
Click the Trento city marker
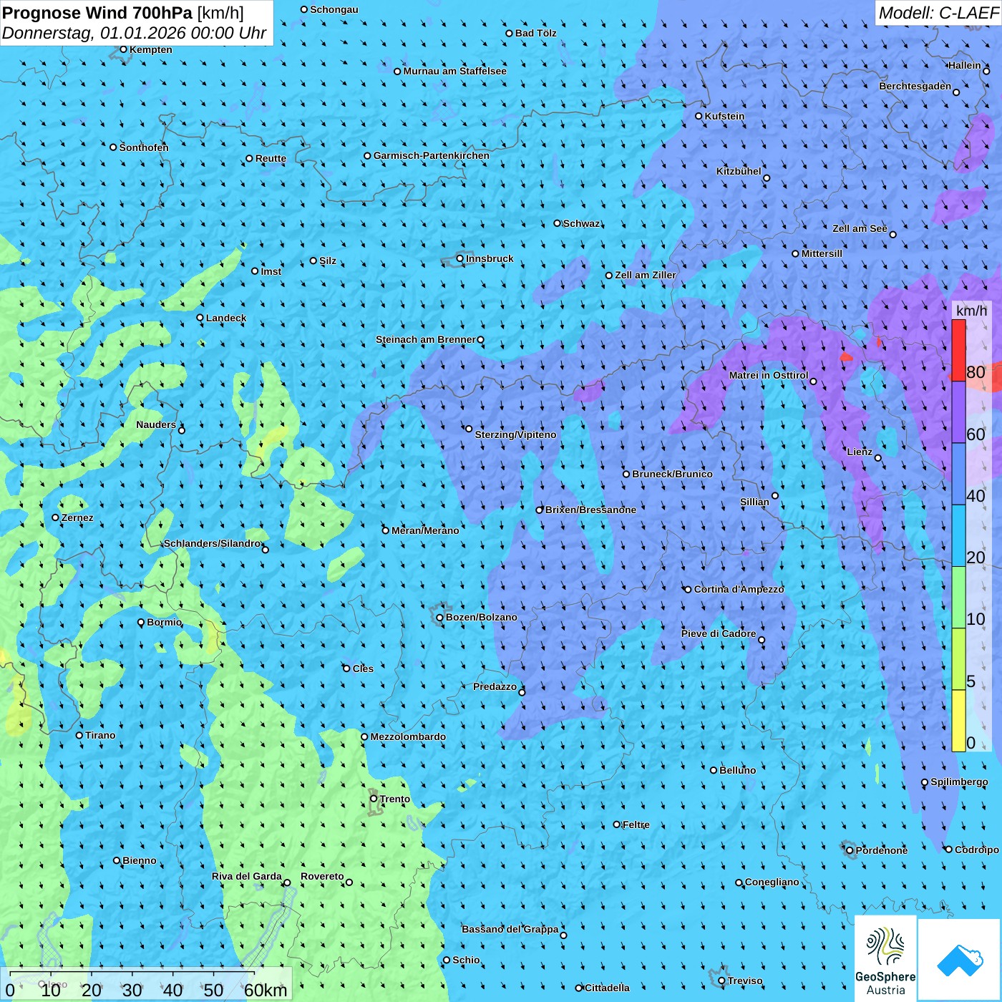(x=374, y=799)
